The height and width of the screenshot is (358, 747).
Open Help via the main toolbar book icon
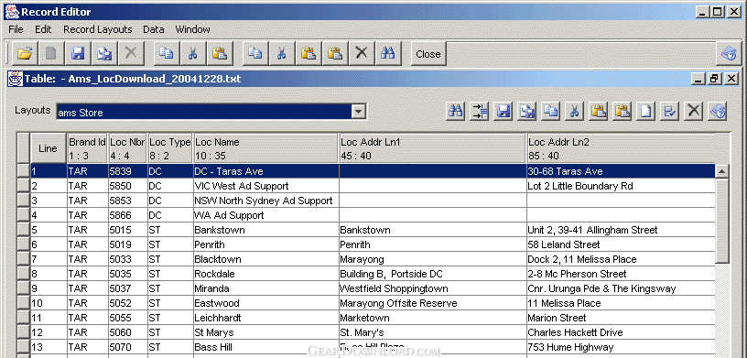pos(729,53)
